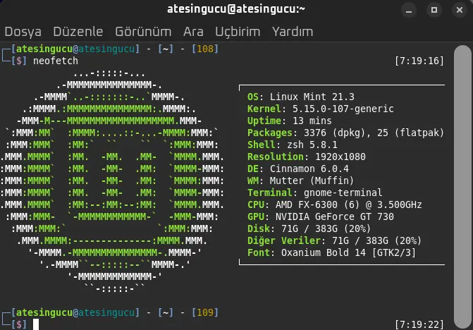Click the terminal cursor at the prompt
This screenshot has height=330, width=473.
pyautogui.click(x=36, y=324)
